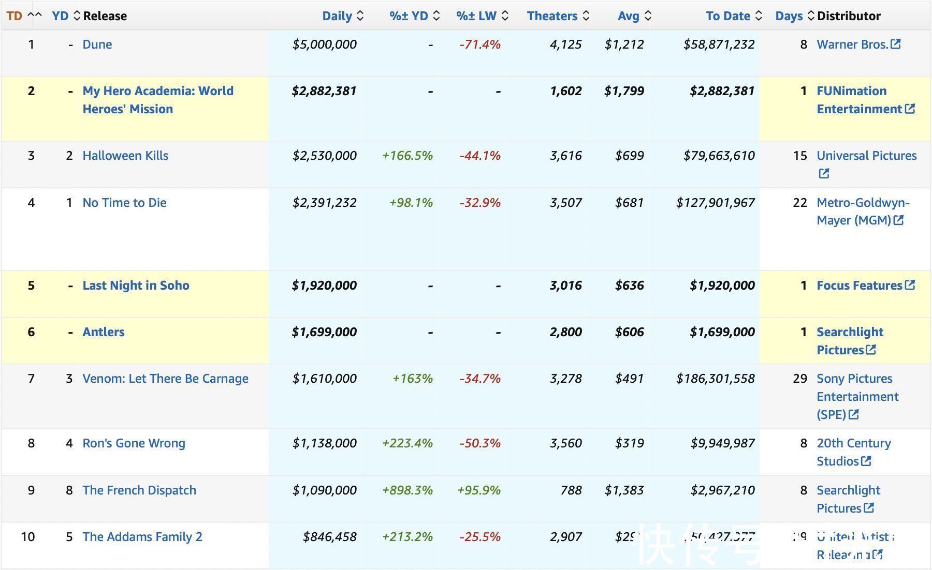
Task: Click external link icon beside Focus Features
Action: pyautogui.click(x=910, y=286)
